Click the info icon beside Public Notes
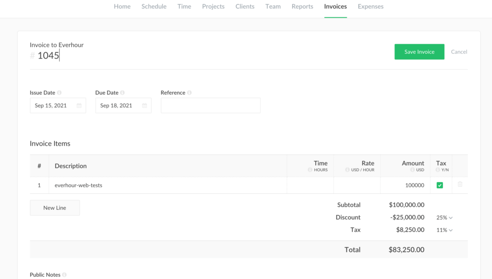The width and height of the screenshot is (492, 279). coord(64,275)
